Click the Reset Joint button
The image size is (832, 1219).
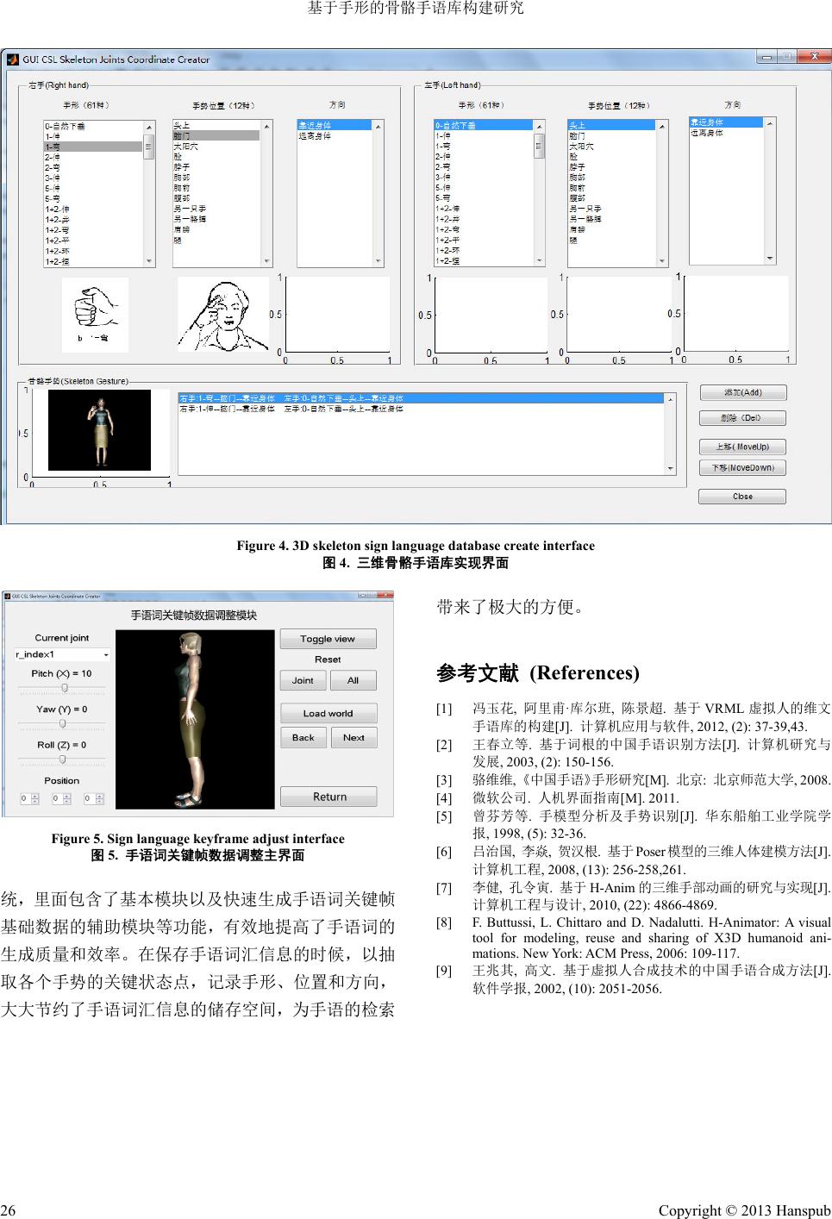point(303,680)
